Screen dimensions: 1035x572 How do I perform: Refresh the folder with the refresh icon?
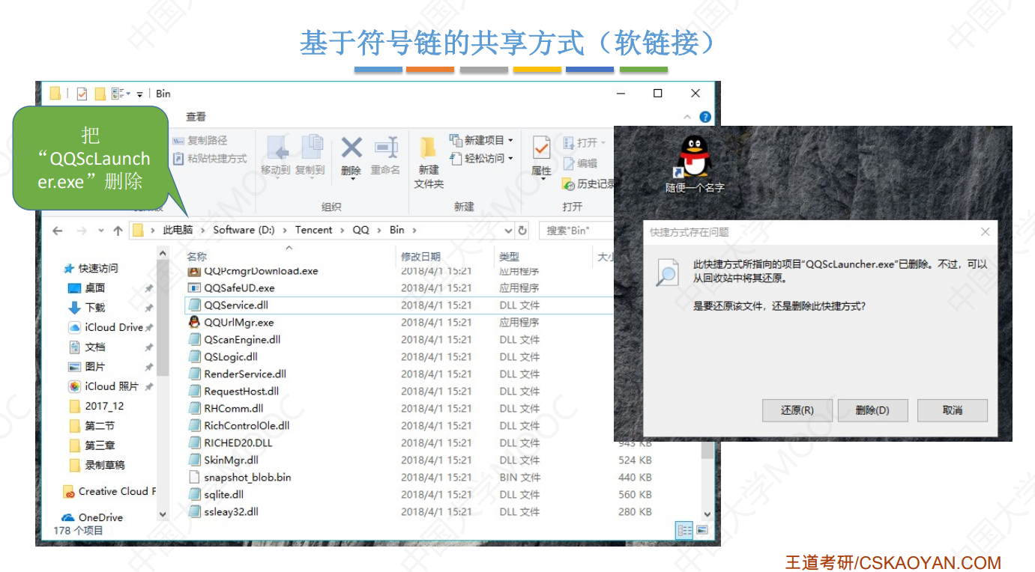pos(523,231)
